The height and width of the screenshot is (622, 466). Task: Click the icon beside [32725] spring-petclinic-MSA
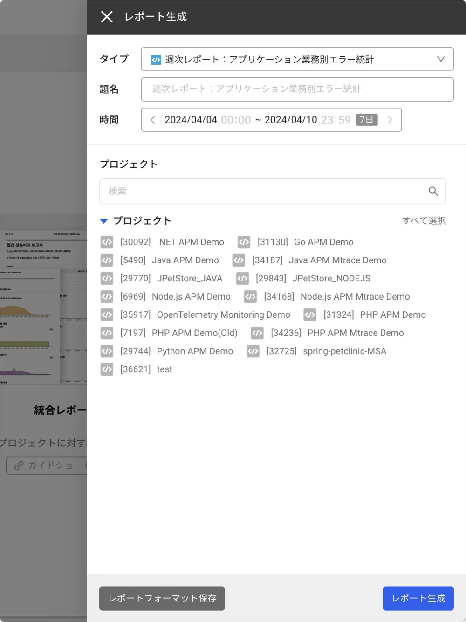[x=253, y=351]
